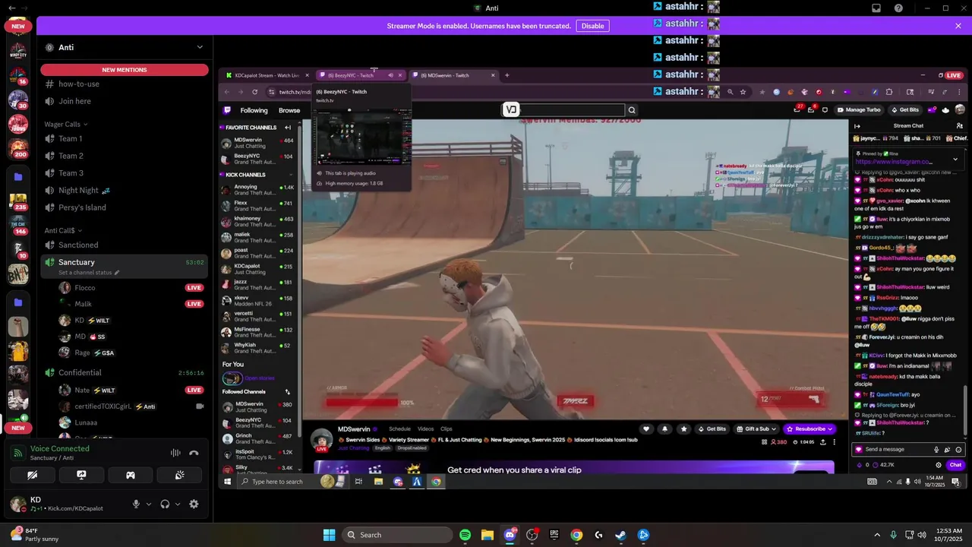The width and height of the screenshot is (972, 547).
Task: Open the Discord help question mark icon
Action: point(898,8)
